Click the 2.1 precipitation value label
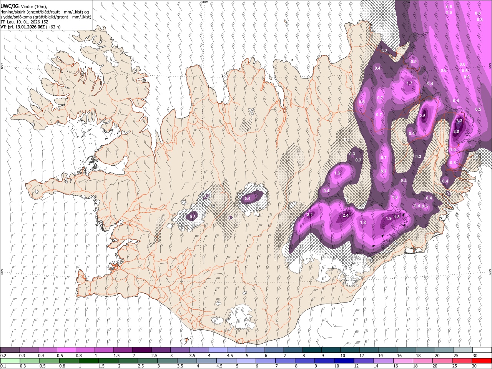 click(310, 214)
